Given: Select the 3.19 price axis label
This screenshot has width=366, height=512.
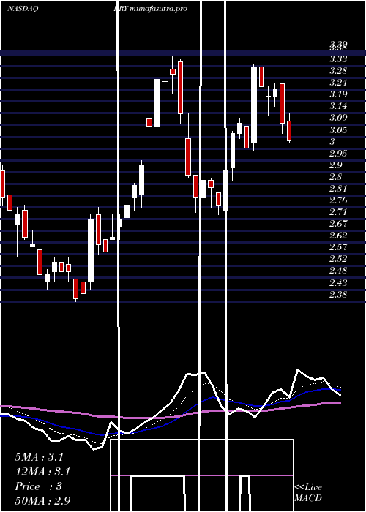Looking at the screenshot, I should coord(338,94).
